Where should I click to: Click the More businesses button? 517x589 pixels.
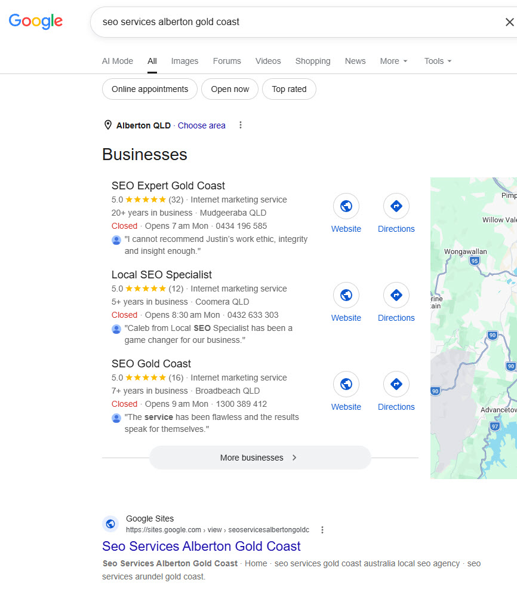point(260,458)
